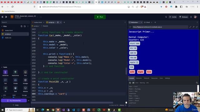Select the Settings devtools tab
The width and height of the screenshot is (200, 112).
tap(167, 78)
